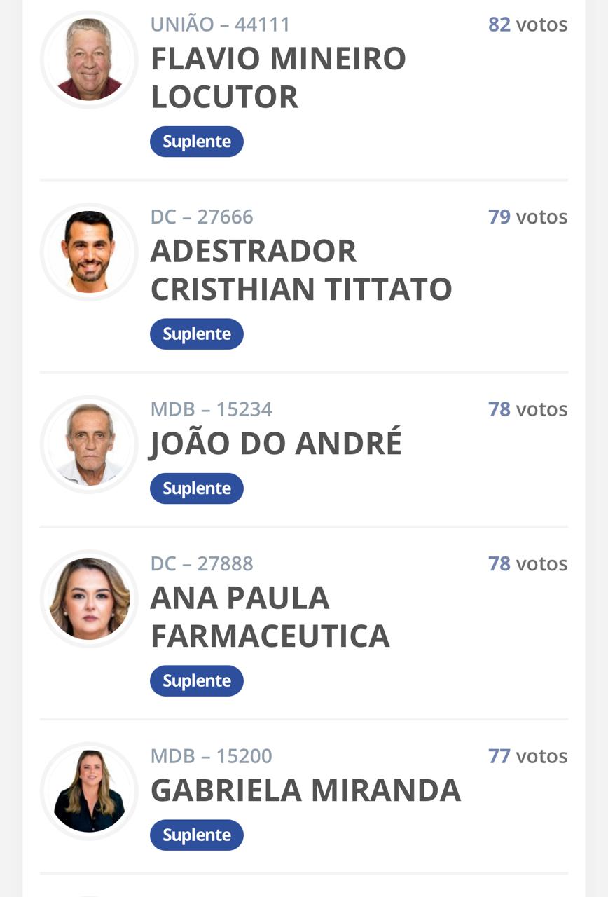
Task: Click the UNIÃO – 44111 party label
Action: pos(220,25)
